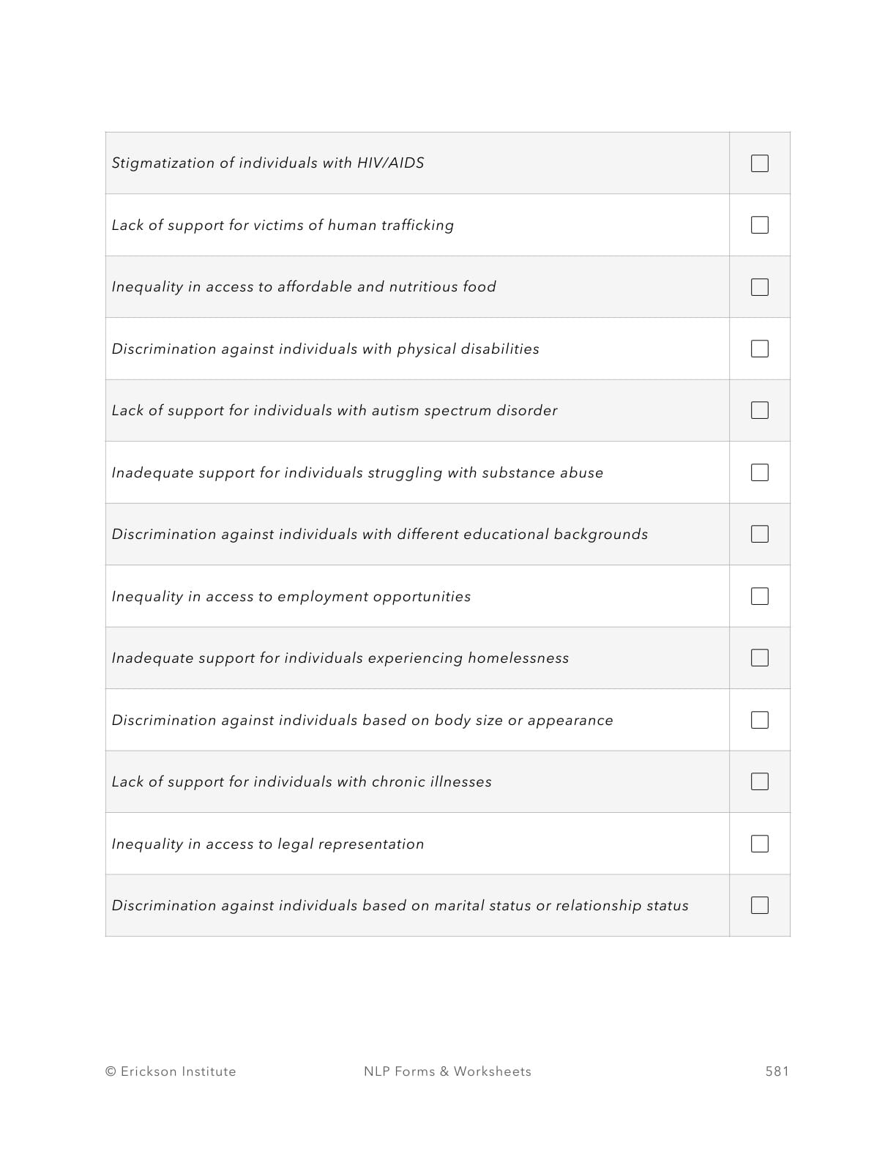Tick the employment opportunities inequality checkbox

pyautogui.click(x=759, y=596)
